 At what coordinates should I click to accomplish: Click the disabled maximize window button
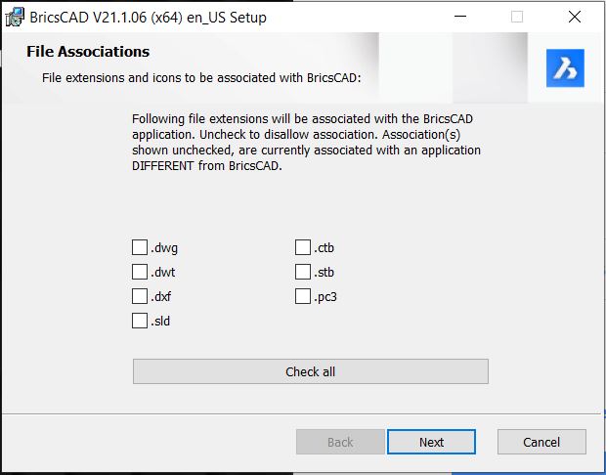[517, 17]
